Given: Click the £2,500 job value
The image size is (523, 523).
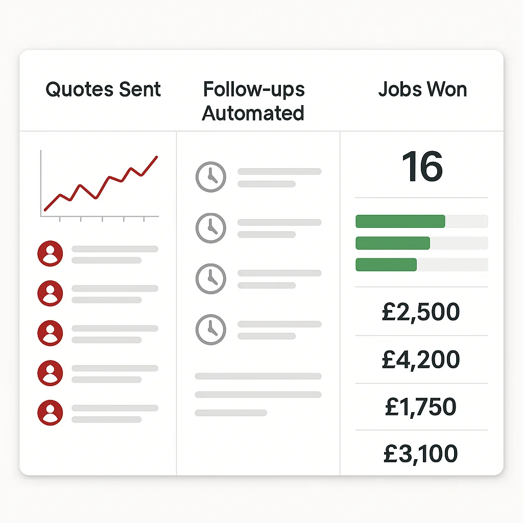Looking at the screenshot, I should (421, 312).
